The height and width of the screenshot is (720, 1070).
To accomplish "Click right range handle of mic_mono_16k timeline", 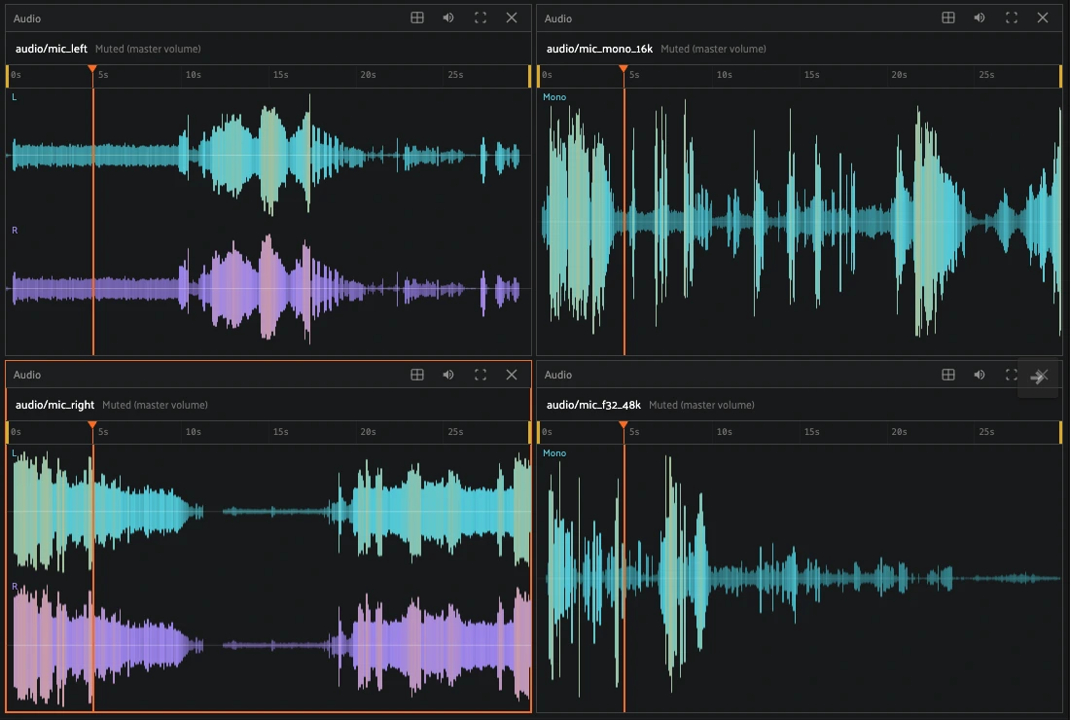I will [1060, 76].
